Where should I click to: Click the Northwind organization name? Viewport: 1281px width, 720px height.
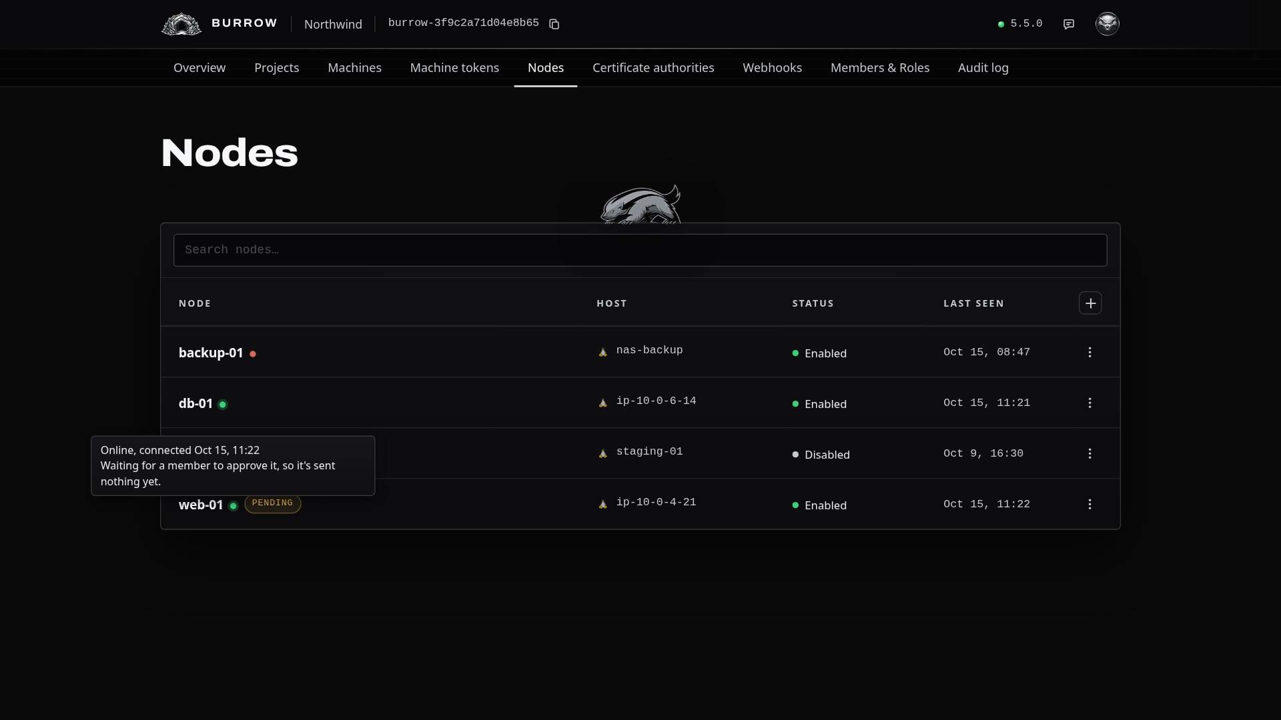[333, 25]
